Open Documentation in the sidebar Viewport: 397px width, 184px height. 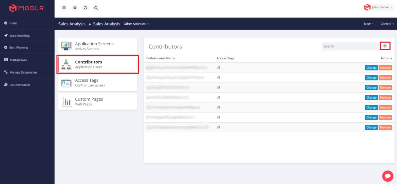point(27,85)
